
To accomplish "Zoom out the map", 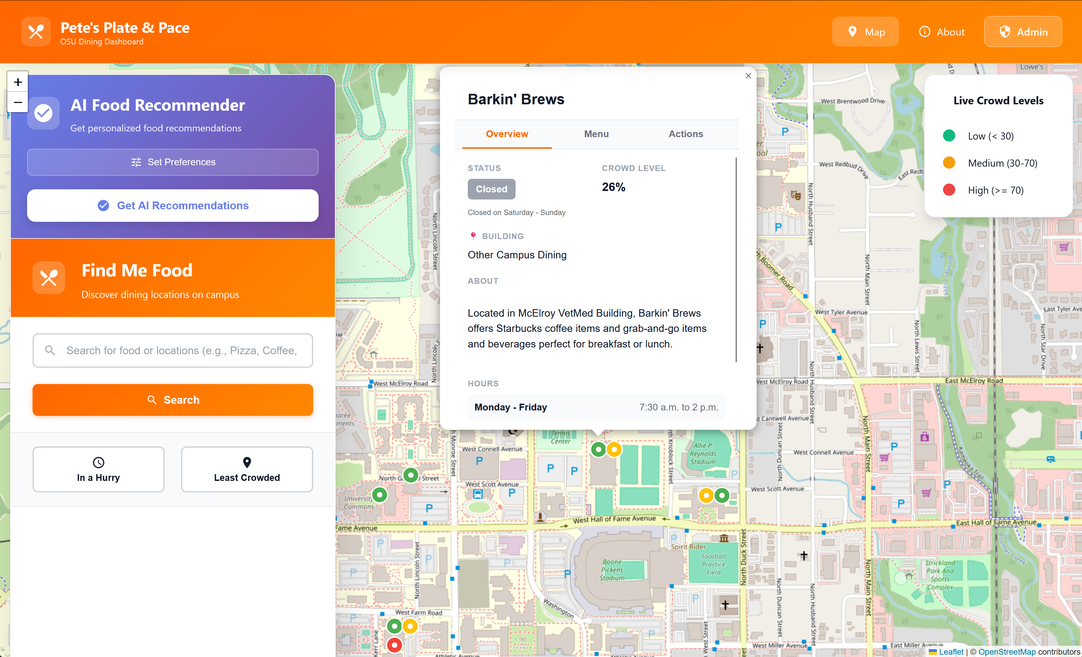I will [x=18, y=103].
